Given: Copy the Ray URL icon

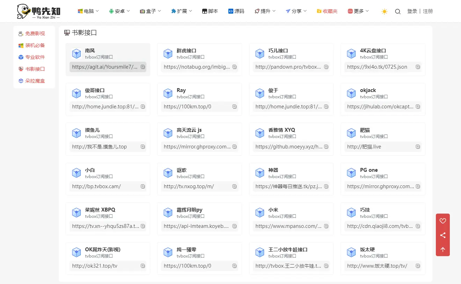Looking at the screenshot, I should [x=235, y=107].
